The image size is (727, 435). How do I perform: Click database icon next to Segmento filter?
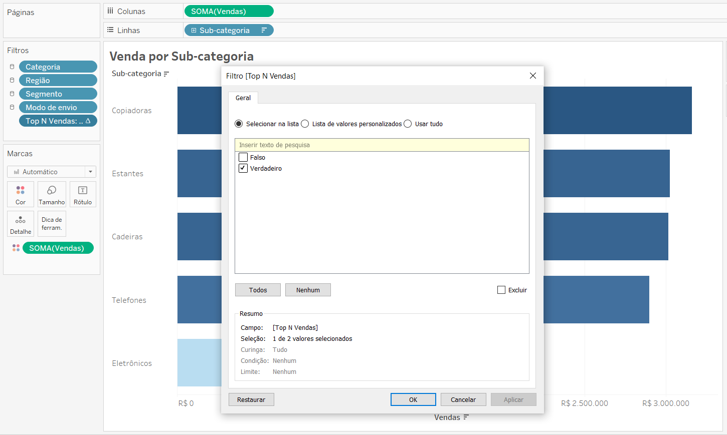[x=12, y=94]
